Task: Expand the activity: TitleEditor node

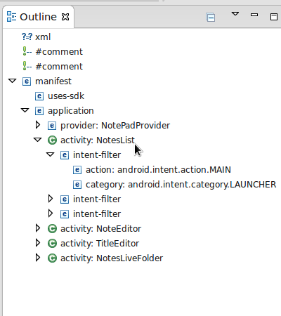Action: click(x=38, y=243)
